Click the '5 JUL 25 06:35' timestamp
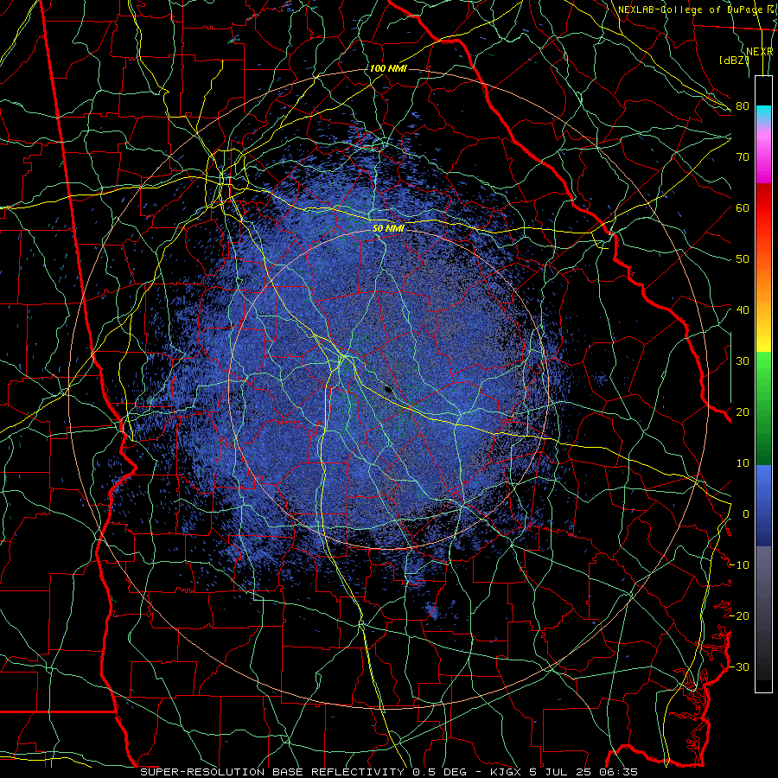 coord(582,772)
